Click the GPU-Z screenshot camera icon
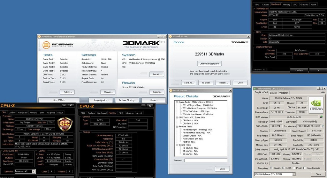The height and width of the screenshot is (178, 327). pyautogui.click(x=323, y=92)
